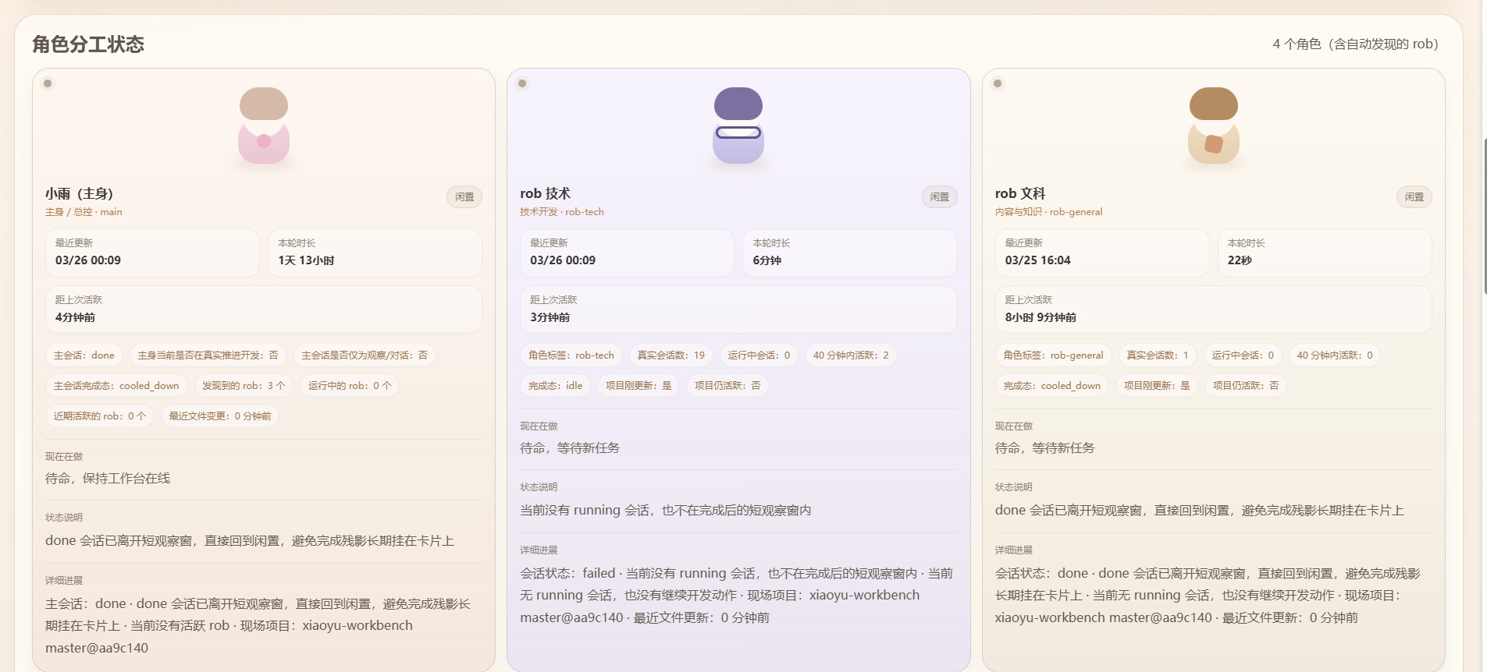Click 距上次活跃 4分钟前 box
Screen dimensions: 1487x672
coord(264,309)
